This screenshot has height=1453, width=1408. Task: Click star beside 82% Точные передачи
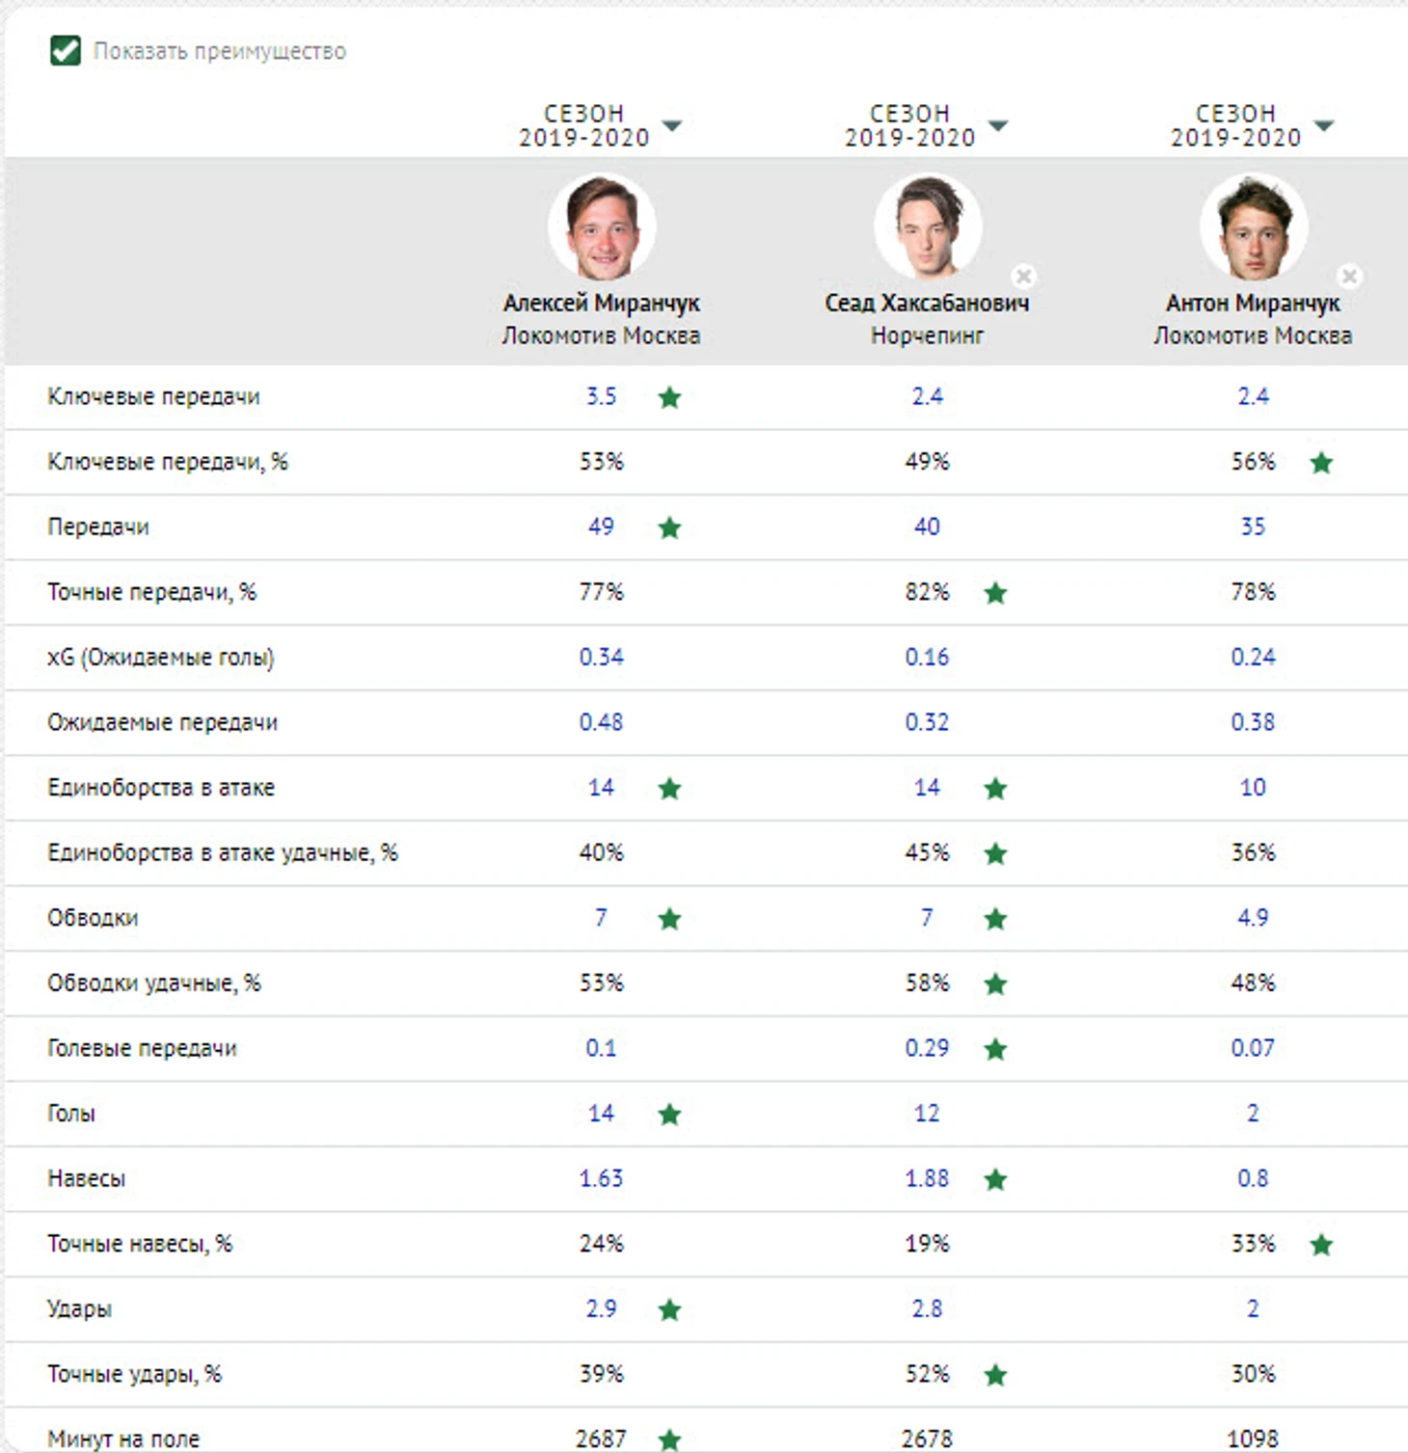[x=995, y=593]
